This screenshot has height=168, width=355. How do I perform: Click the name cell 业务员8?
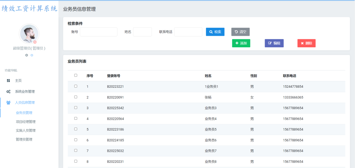coord(211,162)
